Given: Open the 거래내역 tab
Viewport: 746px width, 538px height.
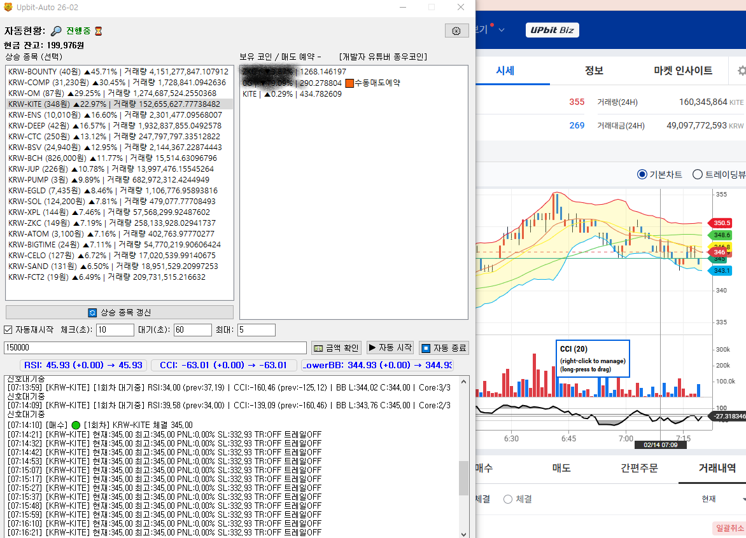Looking at the screenshot, I should pos(717,468).
